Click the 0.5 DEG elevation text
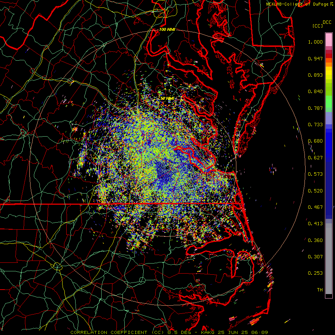335x335 pixels. 179,332
